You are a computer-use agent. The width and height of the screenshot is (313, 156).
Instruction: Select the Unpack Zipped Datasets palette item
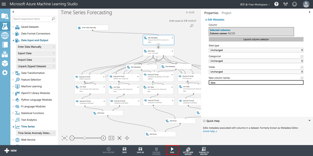pos(36,66)
